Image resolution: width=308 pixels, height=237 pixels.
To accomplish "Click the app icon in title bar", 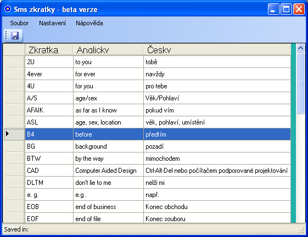I will [8, 9].
